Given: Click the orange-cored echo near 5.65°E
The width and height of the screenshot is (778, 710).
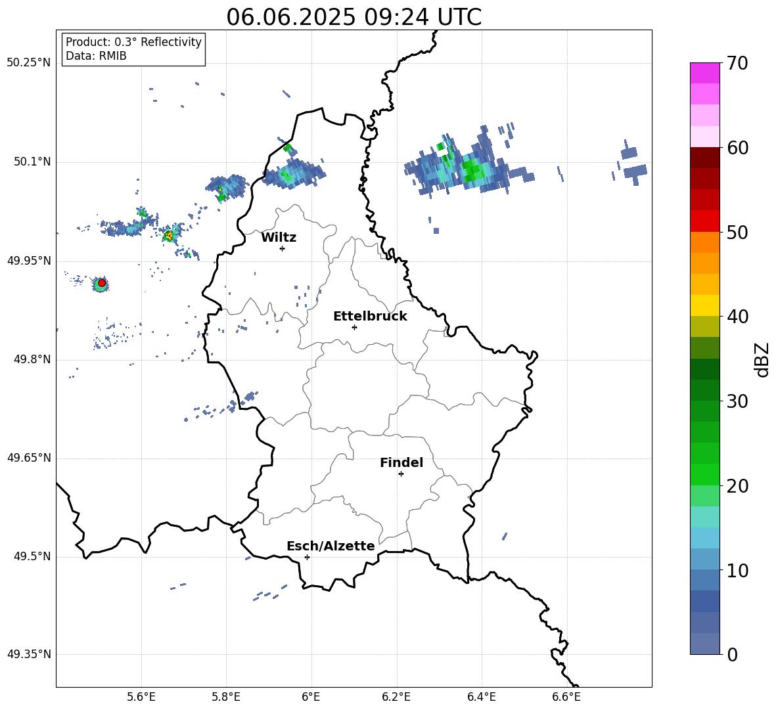Looking at the screenshot, I should coord(169,236).
